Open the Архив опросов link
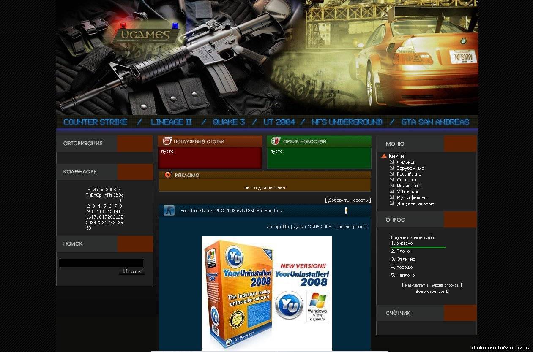The image size is (533, 352). [445, 285]
